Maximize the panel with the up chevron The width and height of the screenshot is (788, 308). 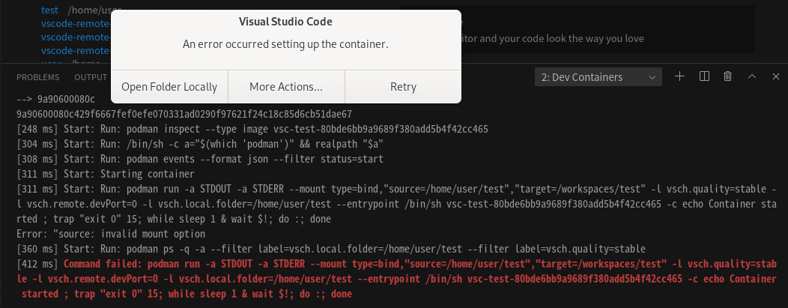(x=753, y=76)
